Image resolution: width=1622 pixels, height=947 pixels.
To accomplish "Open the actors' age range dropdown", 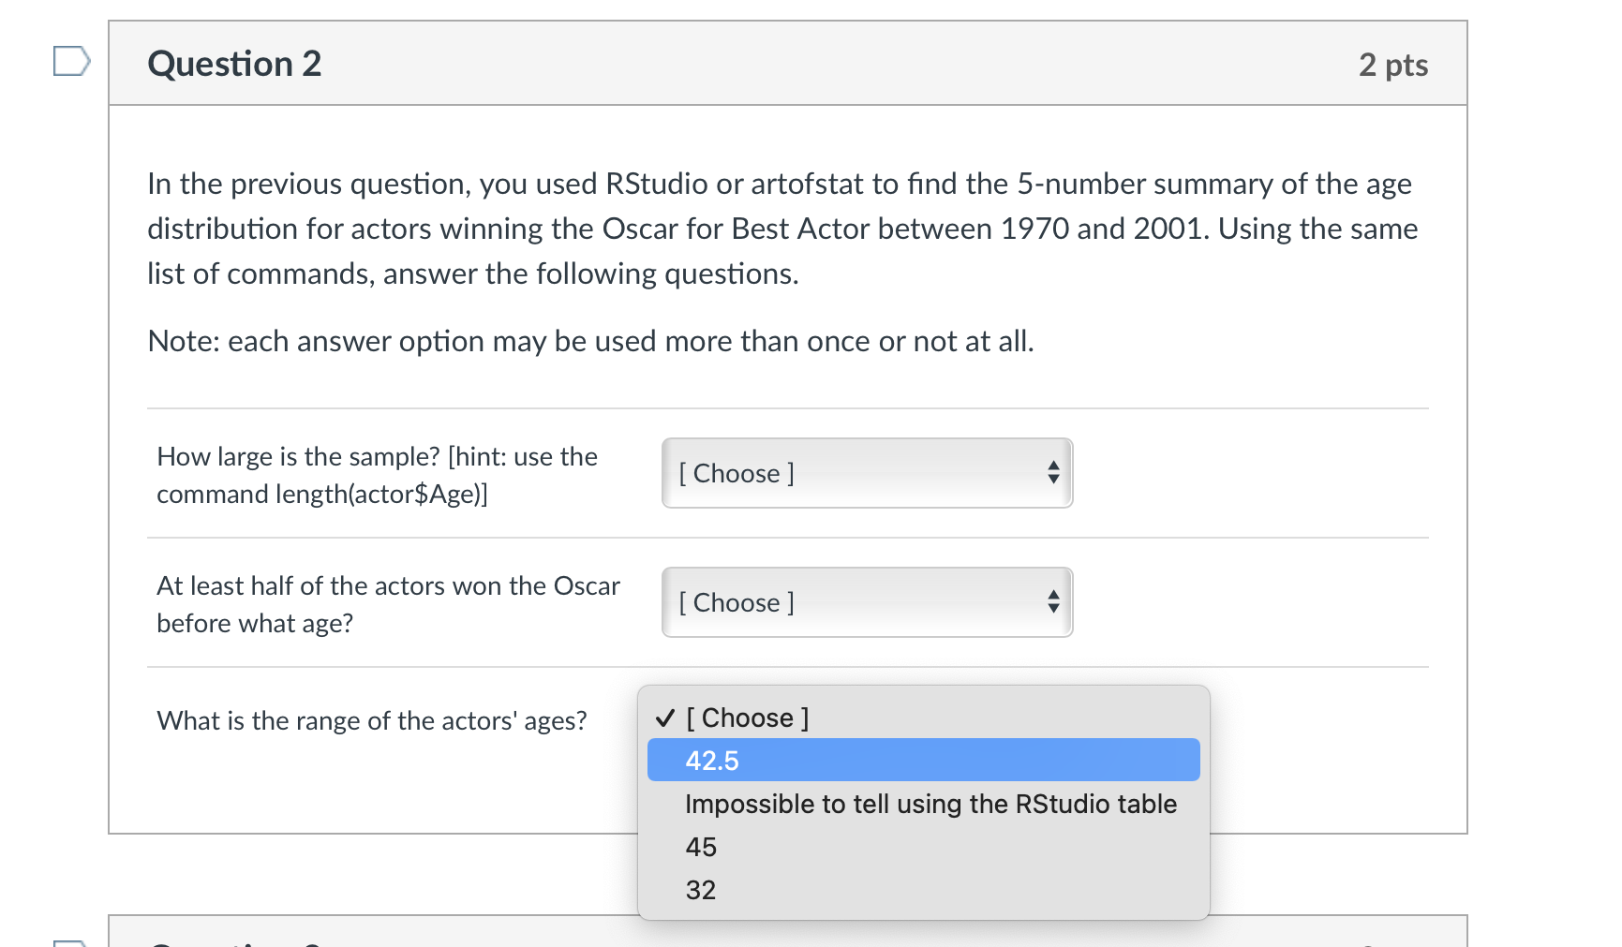I will point(923,718).
